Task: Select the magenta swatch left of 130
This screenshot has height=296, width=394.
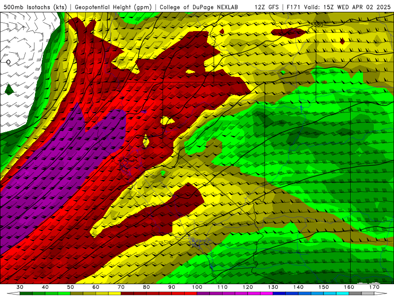Action: tap(266, 294)
